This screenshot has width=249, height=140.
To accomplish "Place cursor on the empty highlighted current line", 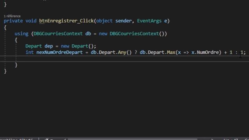I will click(124, 59).
